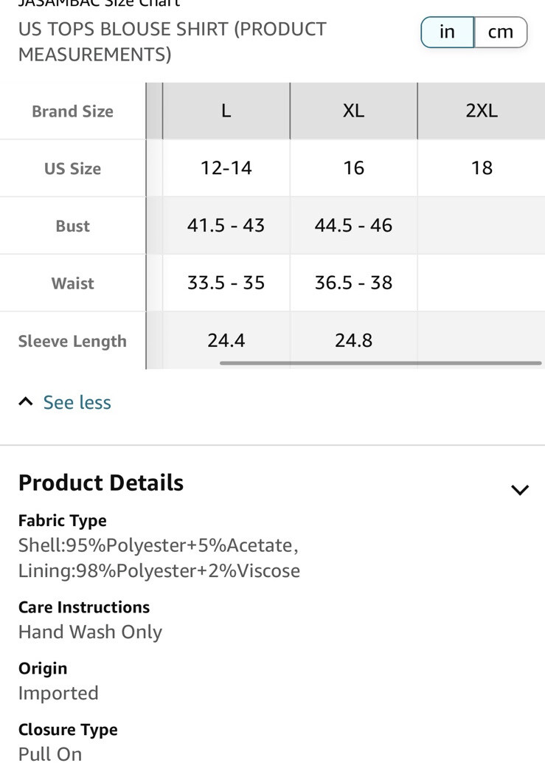Viewport: 545px width, 763px height.
Task: Switch size chart units to inches
Action: pyautogui.click(x=447, y=32)
